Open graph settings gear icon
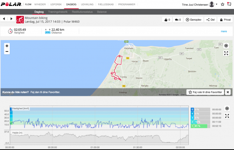Image resolution: width=234 pixels, height=150 pixels. tap(227, 108)
